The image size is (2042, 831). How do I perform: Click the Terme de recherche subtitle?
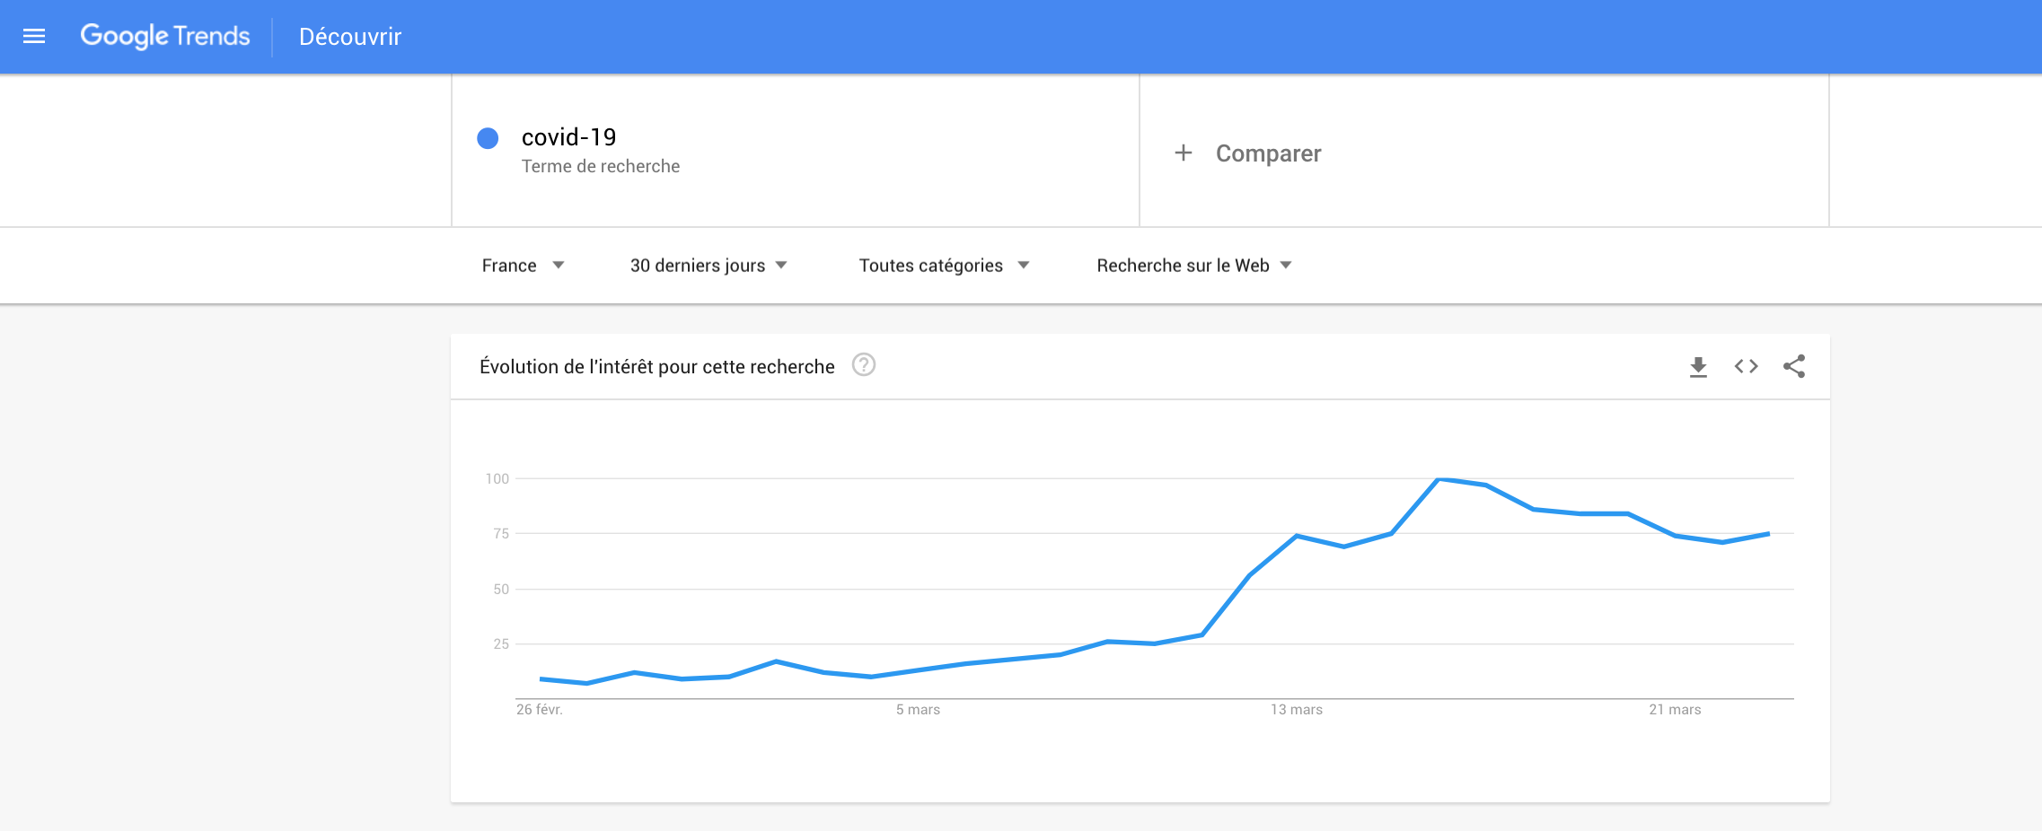tap(600, 167)
